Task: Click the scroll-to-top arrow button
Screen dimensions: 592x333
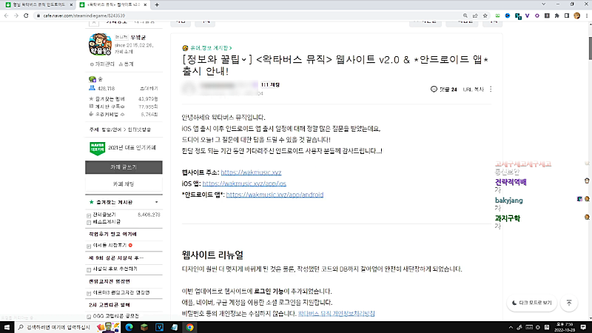Action: pyautogui.click(x=569, y=303)
